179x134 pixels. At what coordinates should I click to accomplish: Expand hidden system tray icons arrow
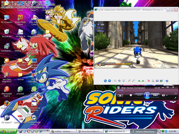(x=160, y=132)
